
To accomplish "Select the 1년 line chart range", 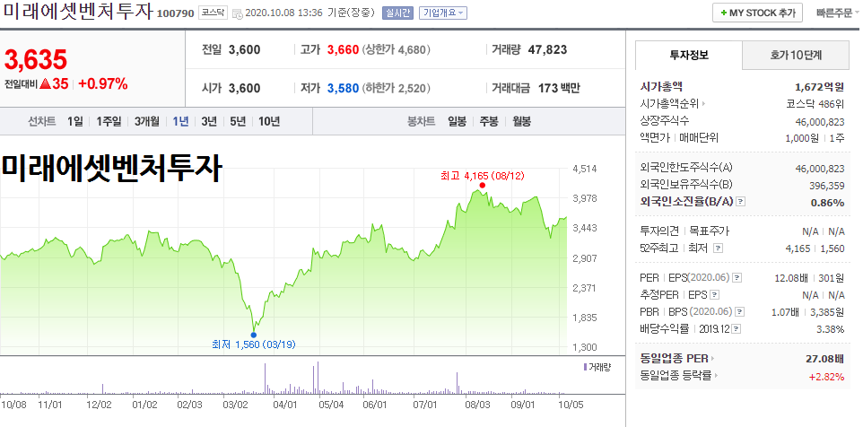I will [x=180, y=122].
